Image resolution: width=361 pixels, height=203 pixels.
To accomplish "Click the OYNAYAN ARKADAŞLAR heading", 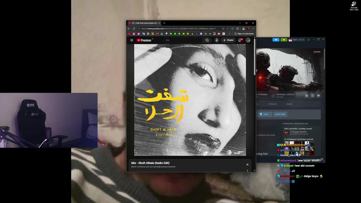I will (x=295, y=123).
